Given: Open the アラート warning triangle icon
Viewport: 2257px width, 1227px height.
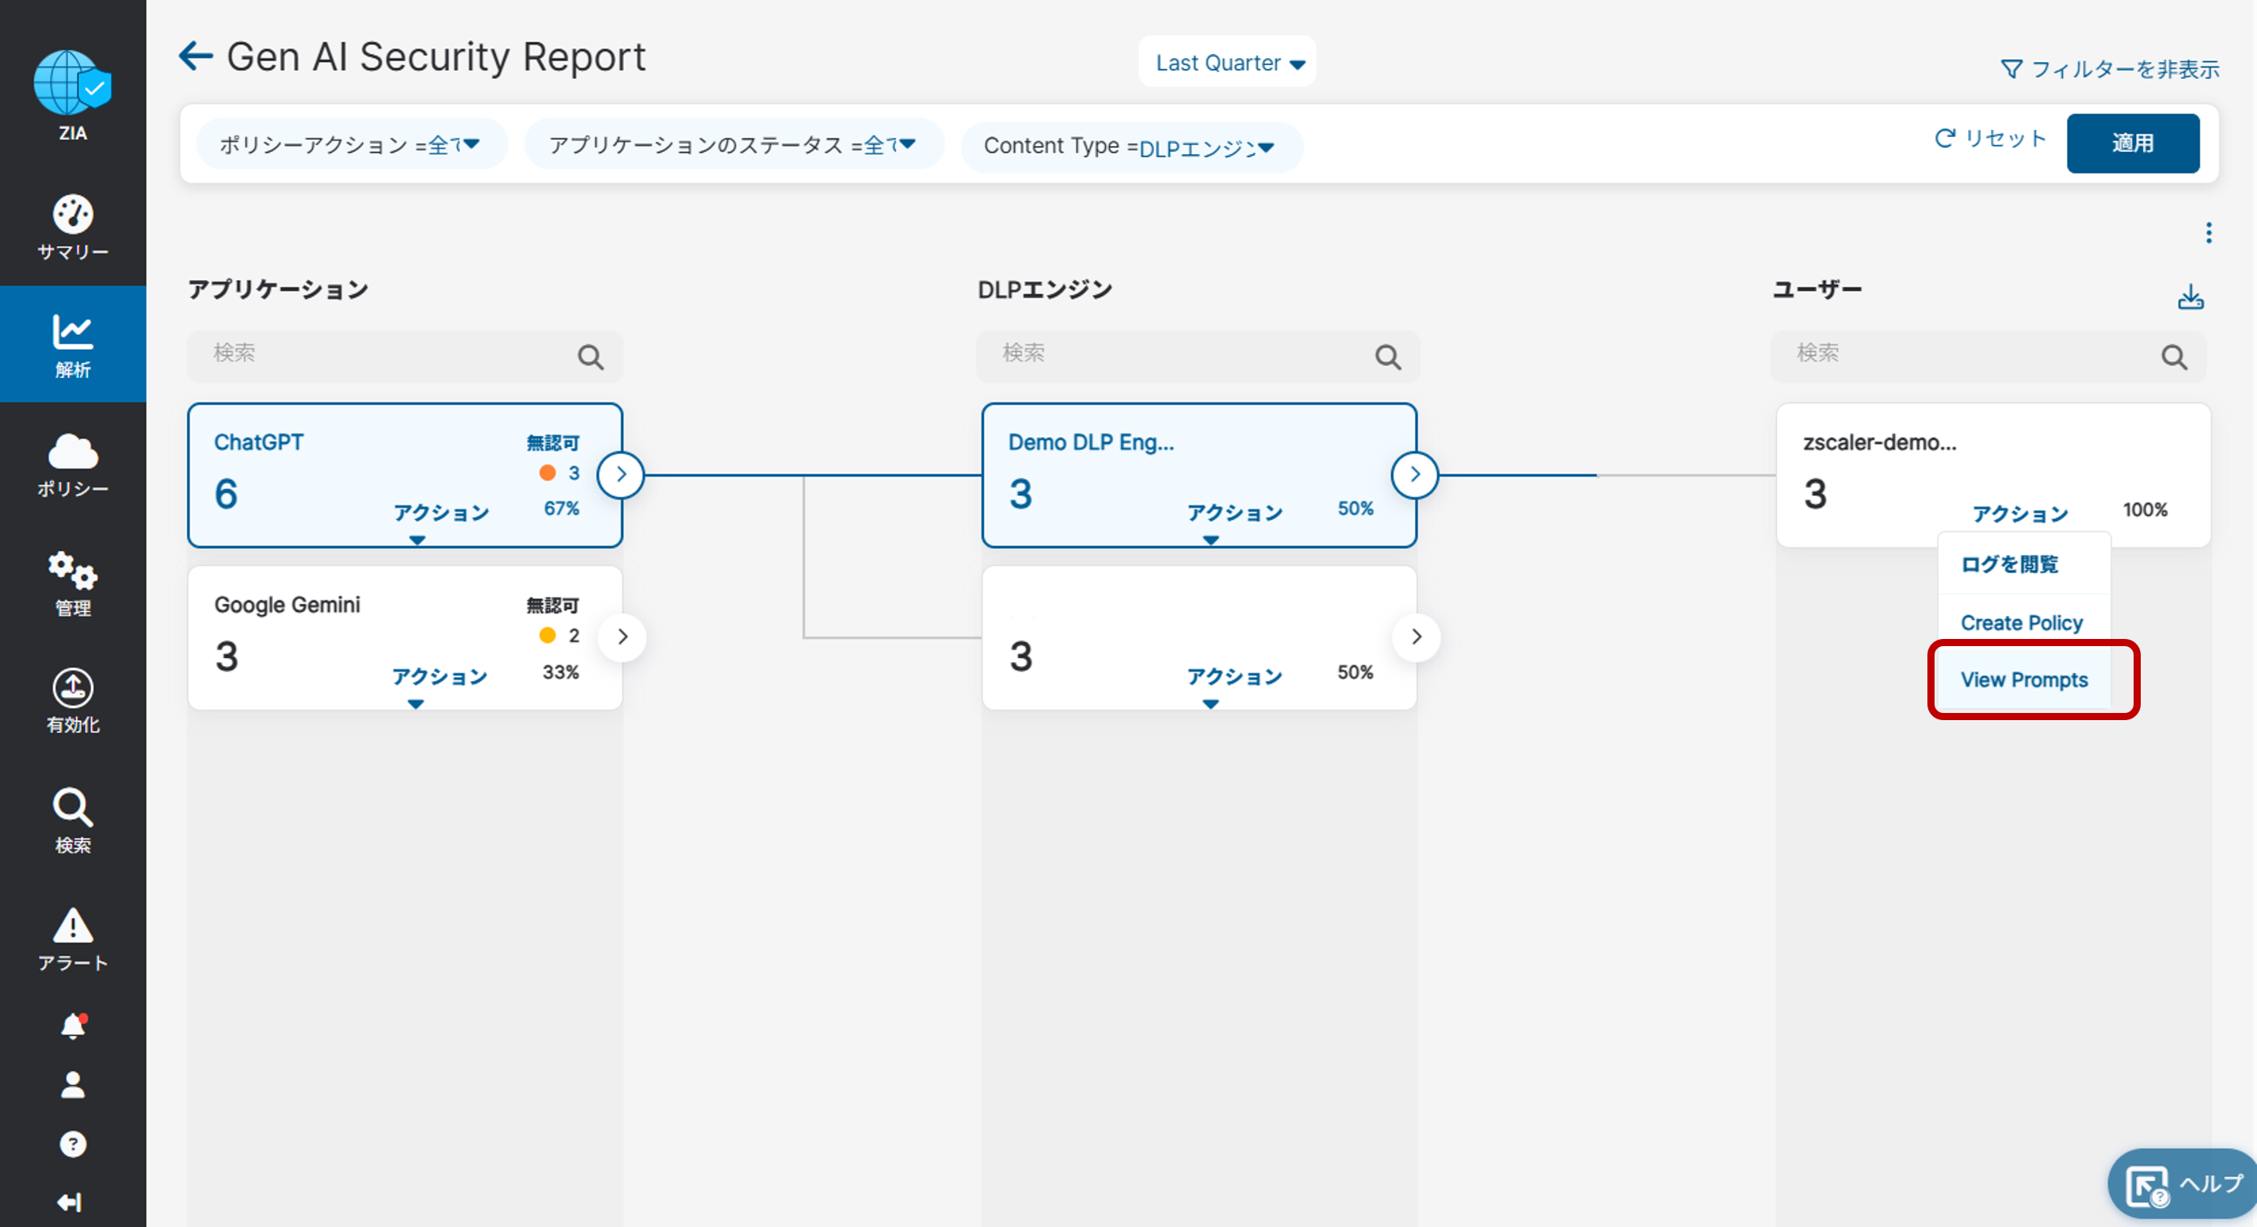Looking at the screenshot, I should coord(72,939).
